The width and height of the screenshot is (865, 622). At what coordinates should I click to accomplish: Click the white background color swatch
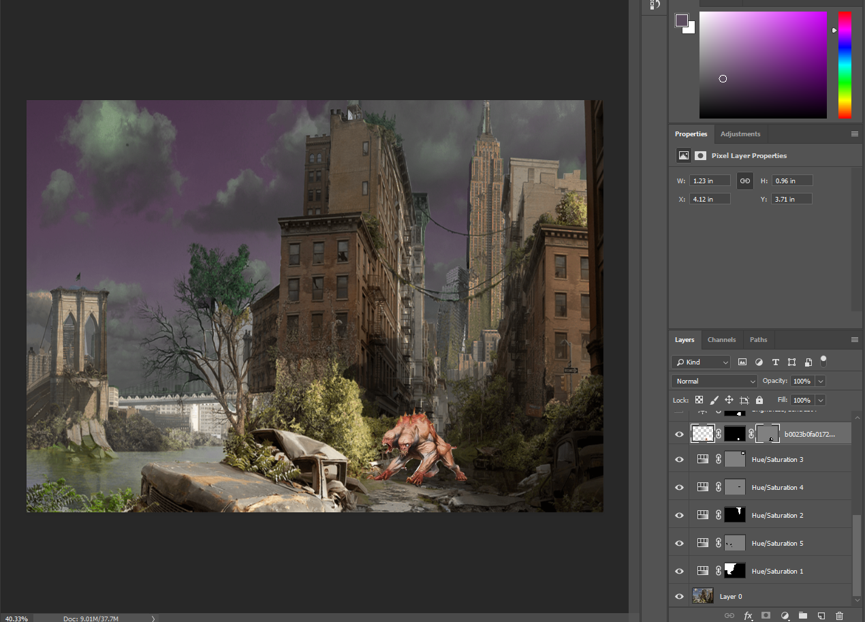pos(691,29)
